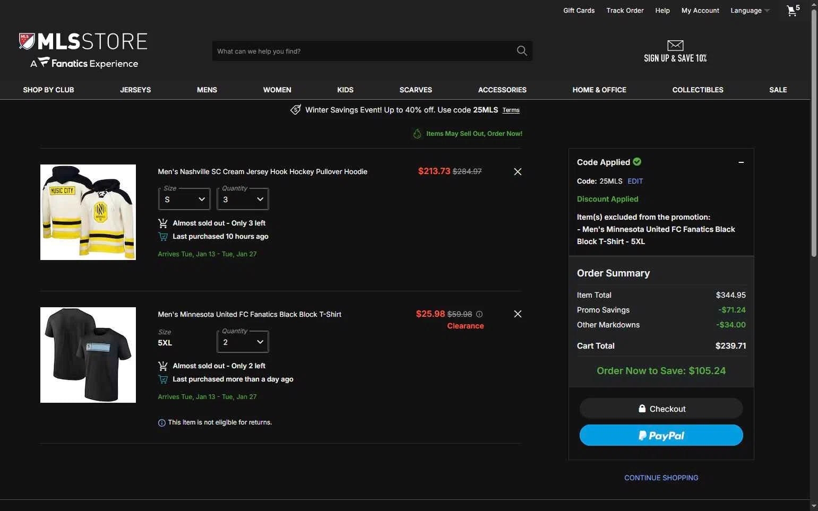Open the Jerseys menu
The image size is (818, 511).
click(x=135, y=90)
